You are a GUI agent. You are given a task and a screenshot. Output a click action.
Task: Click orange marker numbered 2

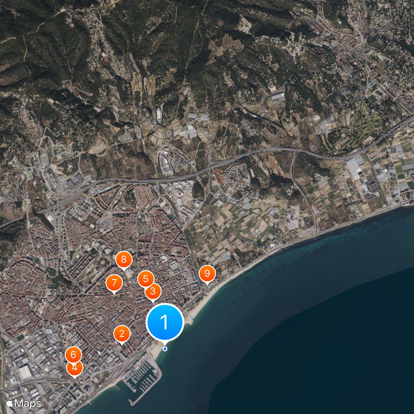122,334
